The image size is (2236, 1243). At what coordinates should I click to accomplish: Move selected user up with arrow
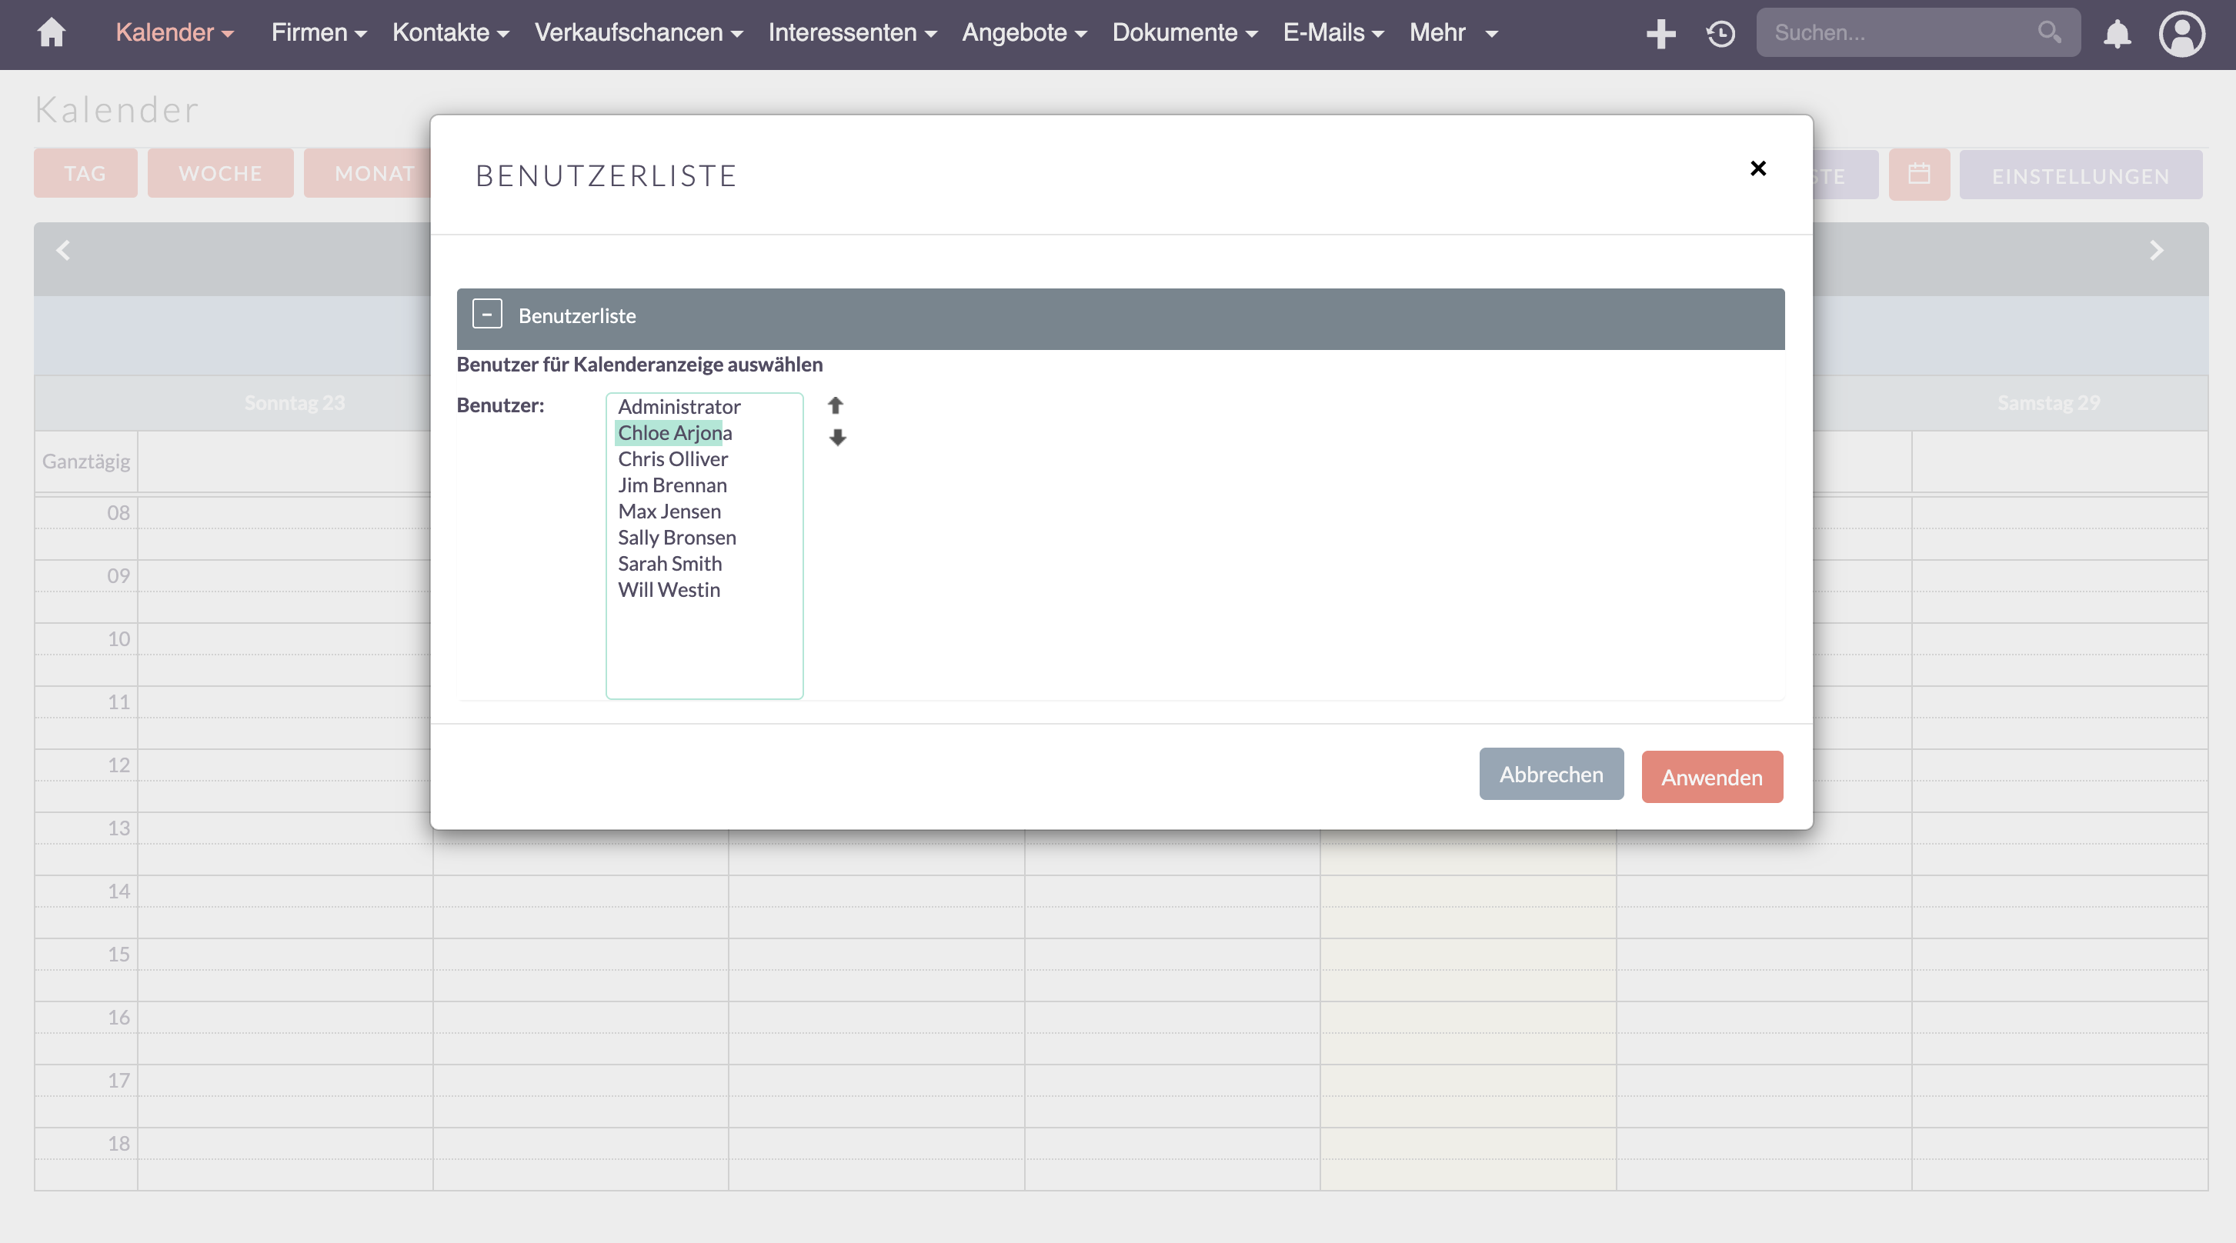(x=835, y=405)
